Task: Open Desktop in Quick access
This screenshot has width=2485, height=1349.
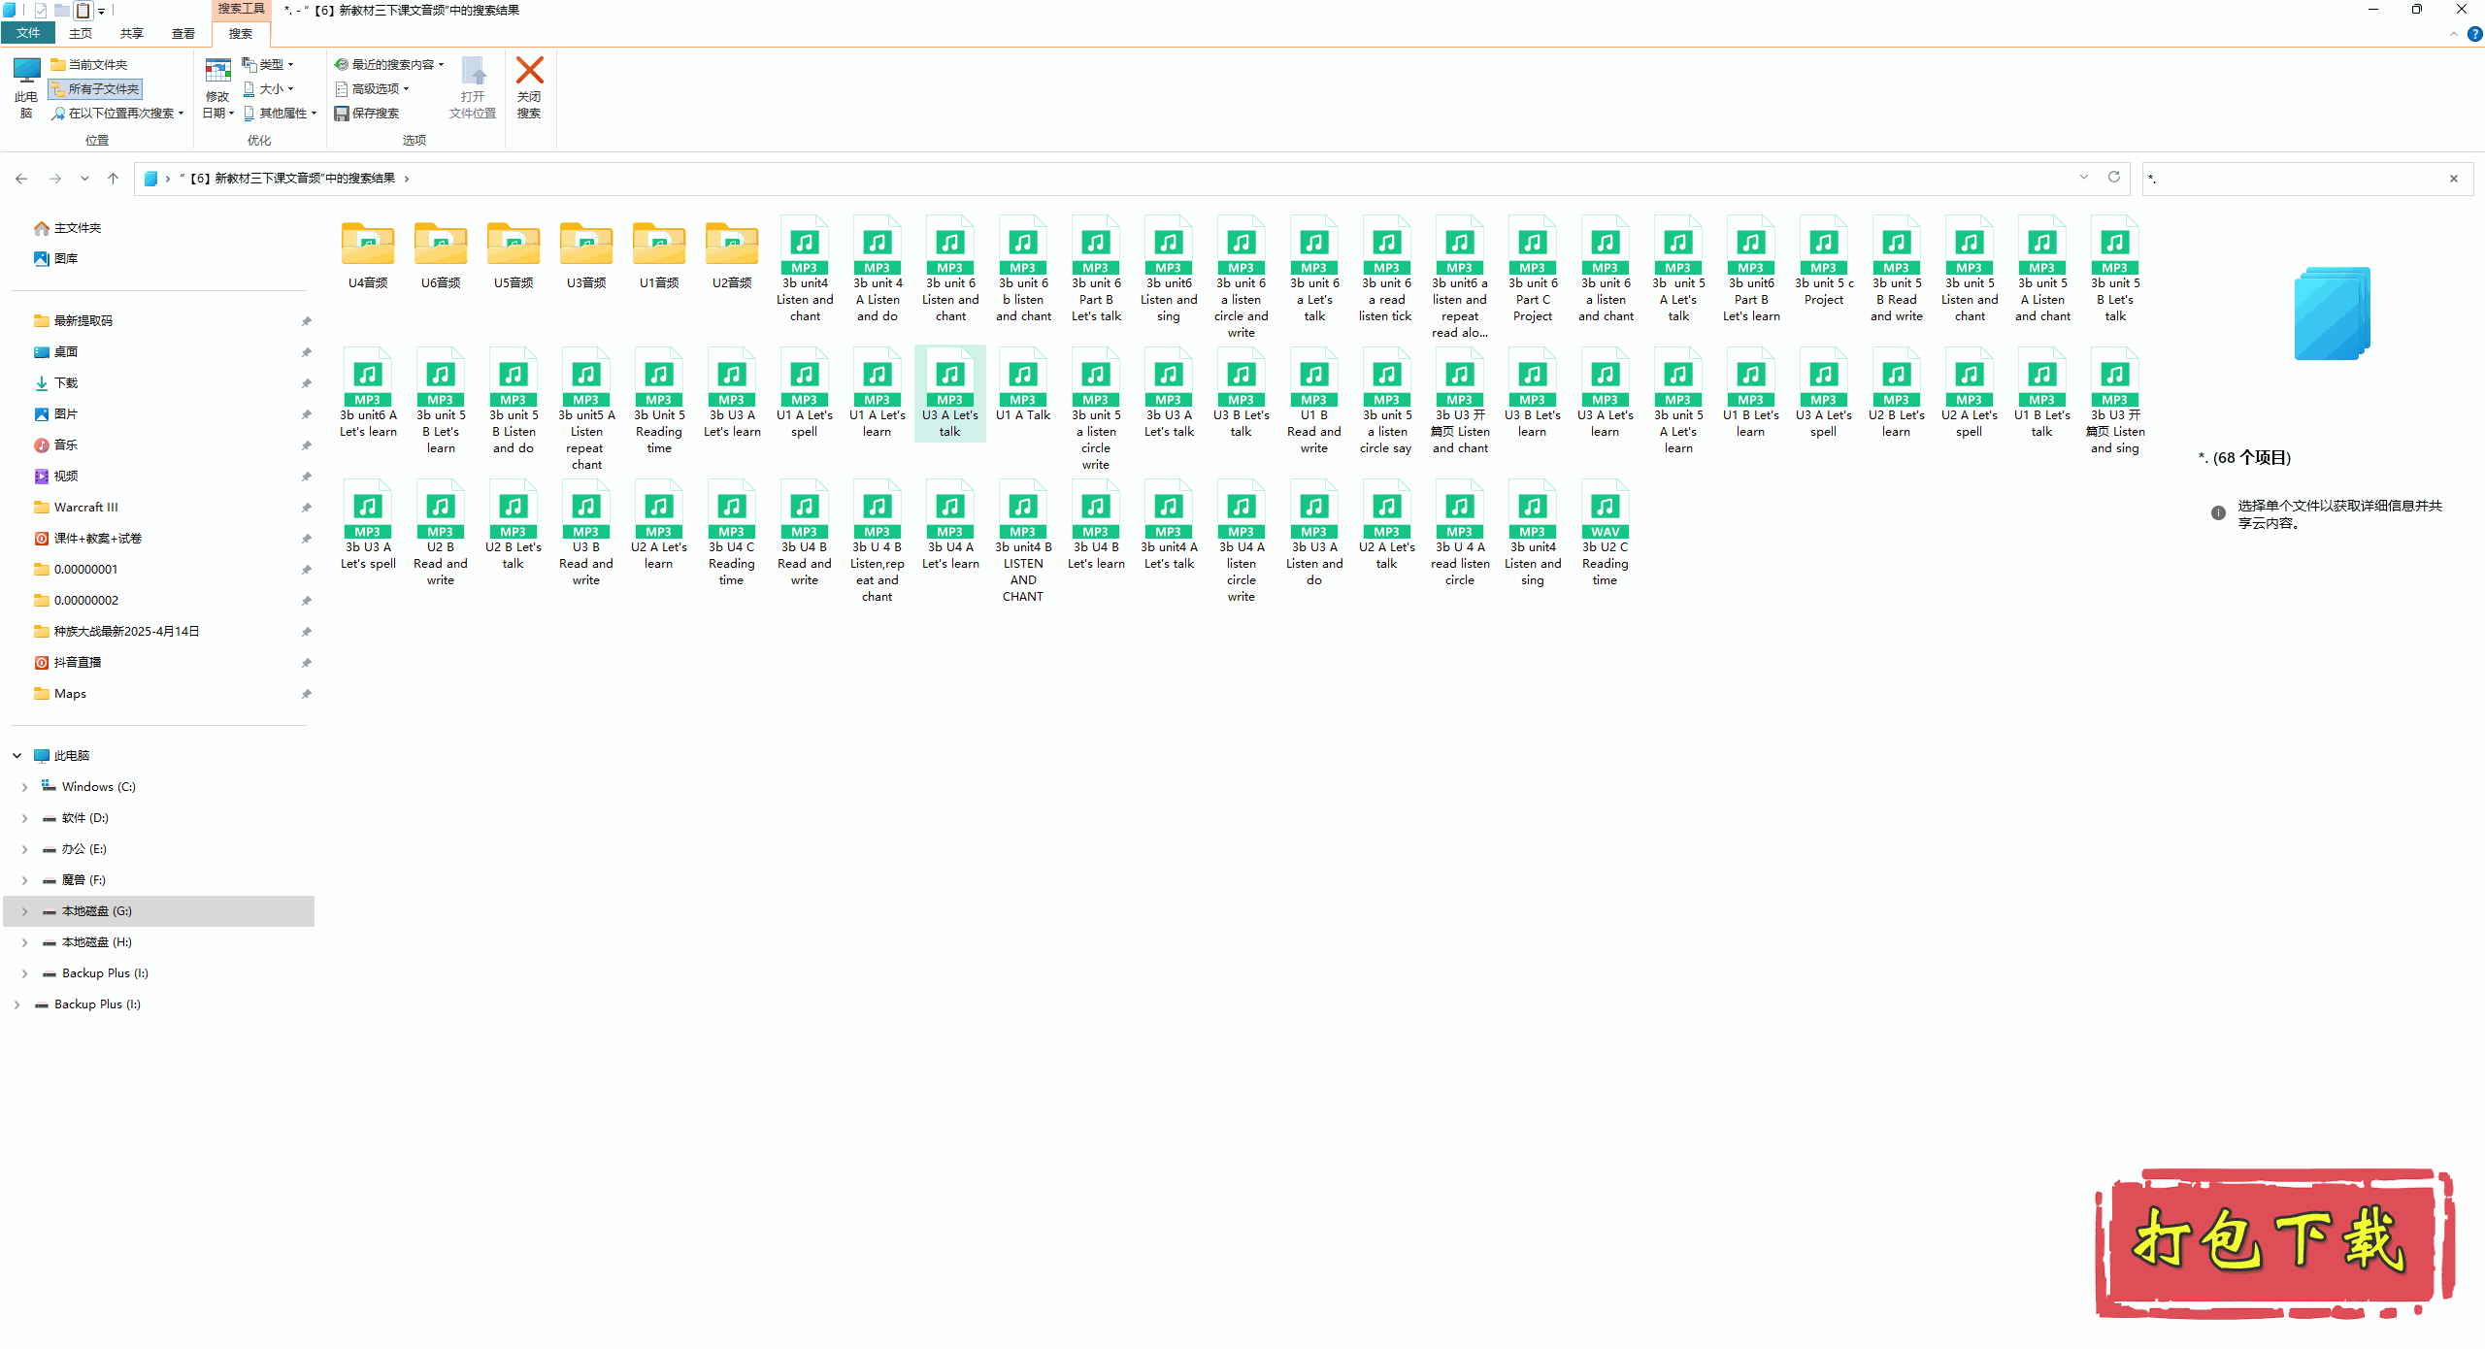Action: [x=56, y=352]
